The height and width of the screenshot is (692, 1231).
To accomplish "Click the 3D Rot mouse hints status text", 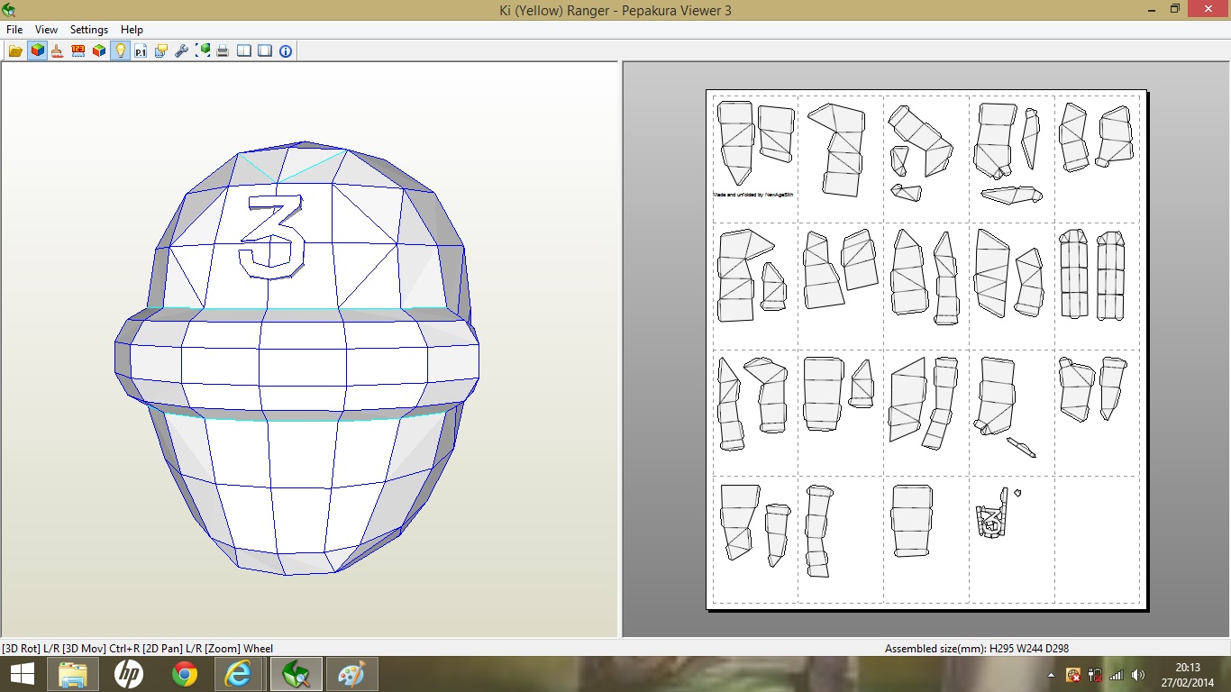I will (137, 649).
